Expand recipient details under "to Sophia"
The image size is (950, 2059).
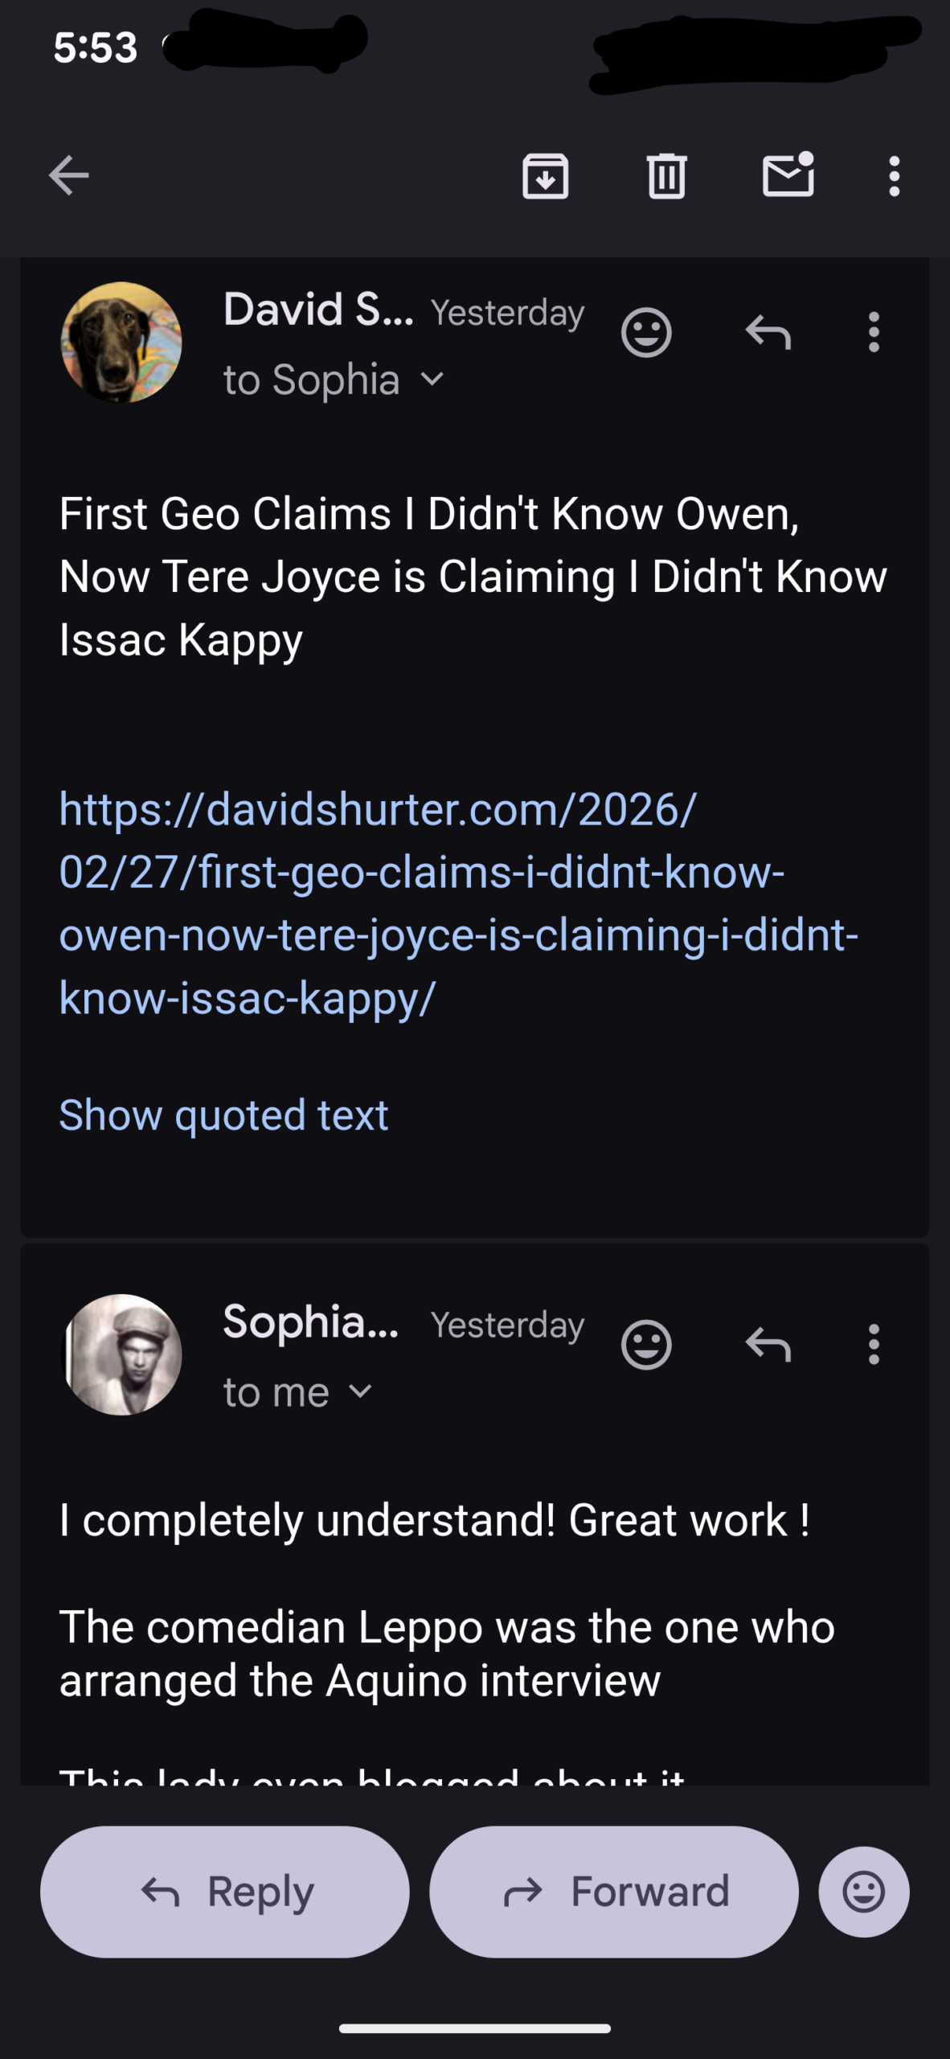pyautogui.click(x=432, y=379)
